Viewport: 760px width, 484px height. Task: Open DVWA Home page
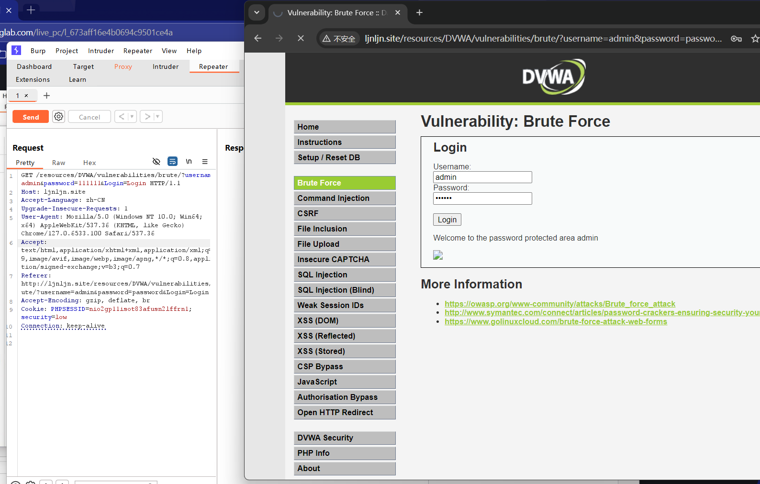(345, 127)
